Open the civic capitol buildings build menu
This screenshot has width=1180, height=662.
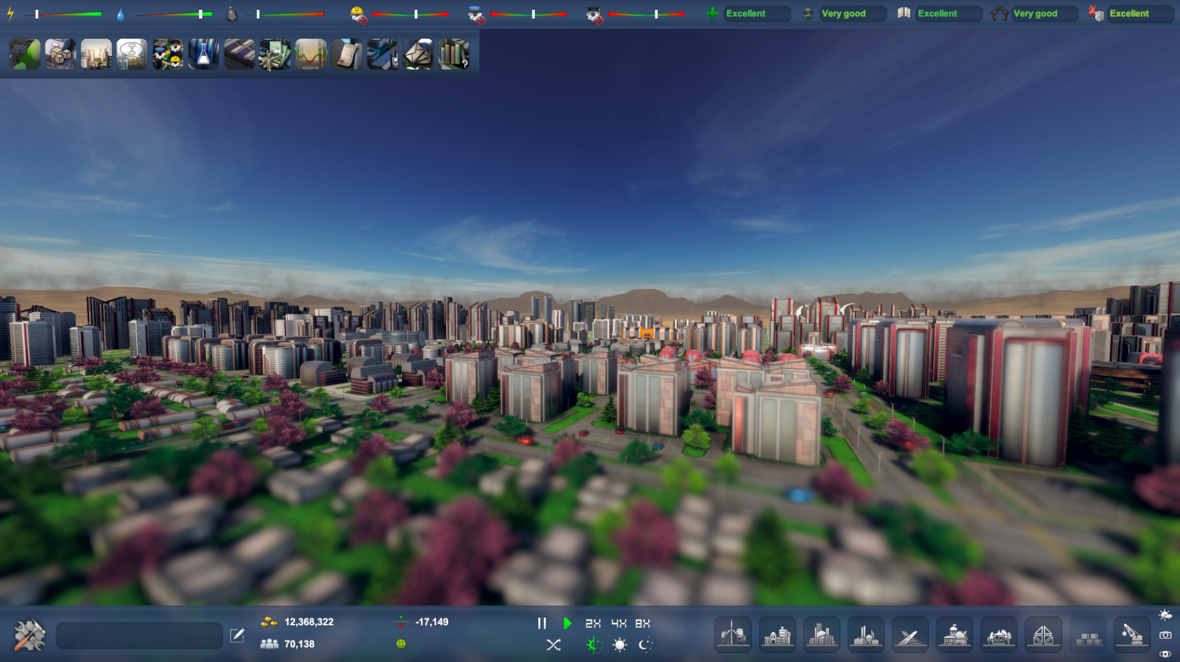tap(955, 635)
